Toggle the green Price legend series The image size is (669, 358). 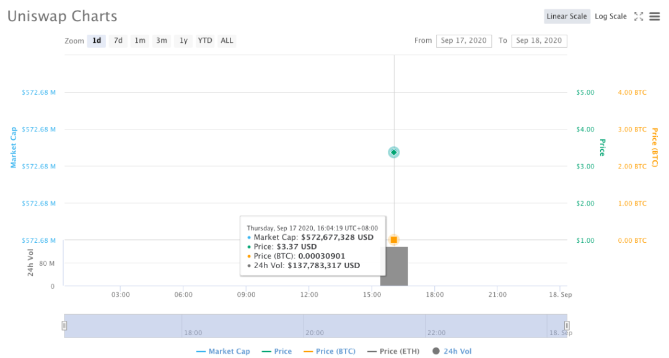(x=277, y=351)
